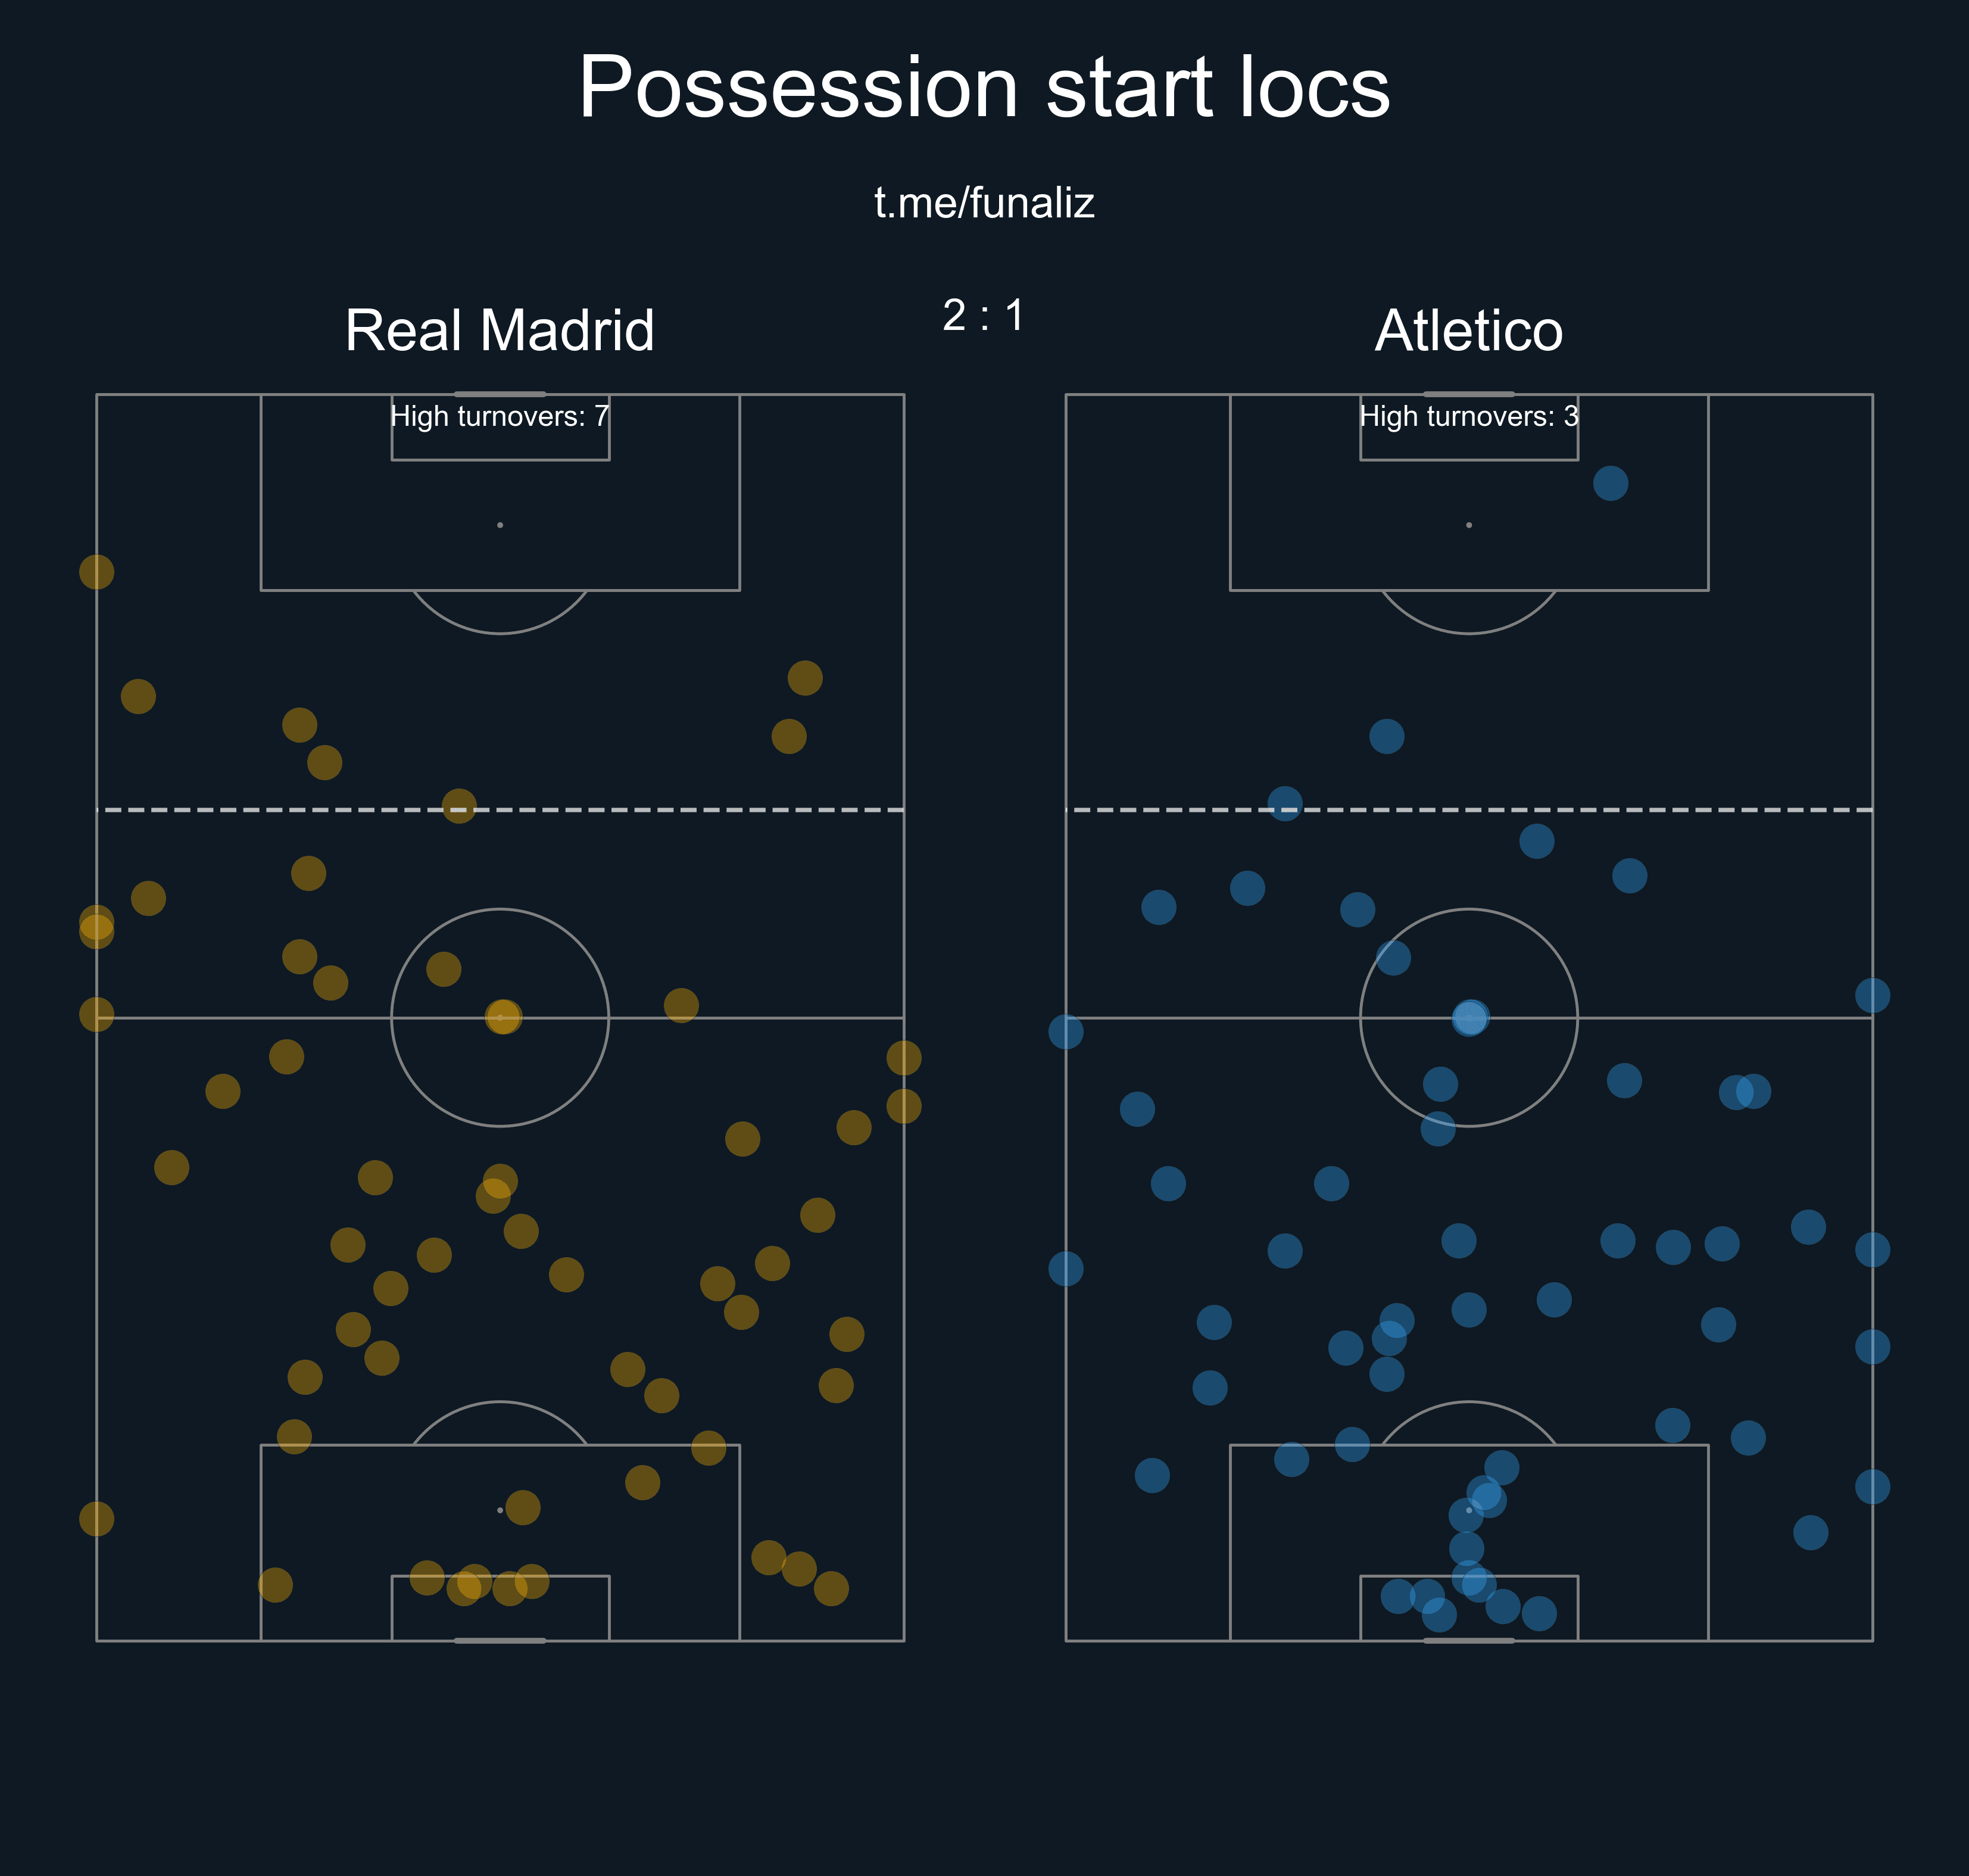Click the top penalty spot on Real Madrid pitch

pyautogui.click(x=500, y=525)
